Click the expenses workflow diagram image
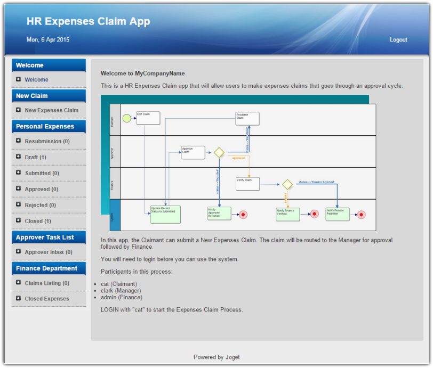The image size is (433, 368). tap(238, 163)
